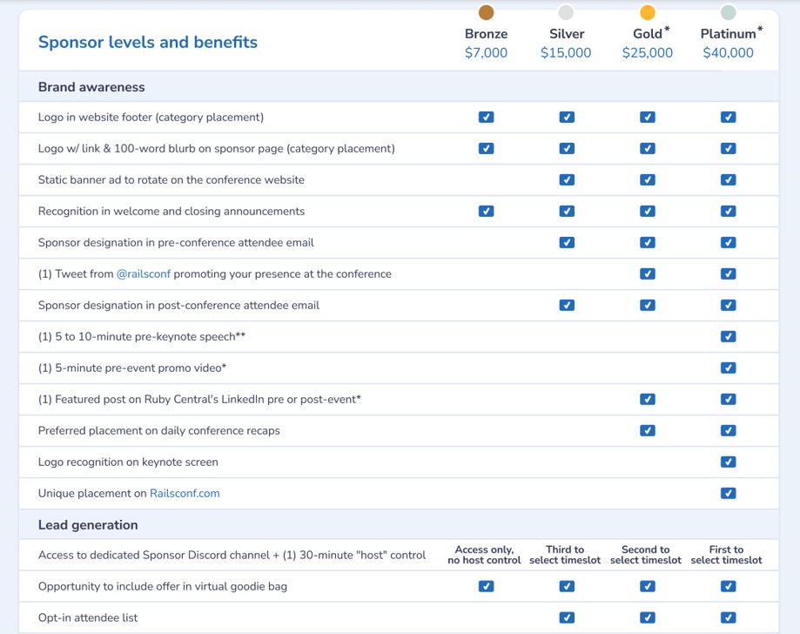This screenshot has height=634, width=800.
Task: Toggle Platinum checkbox for pre-keynote speech
Action: pos(728,336)
